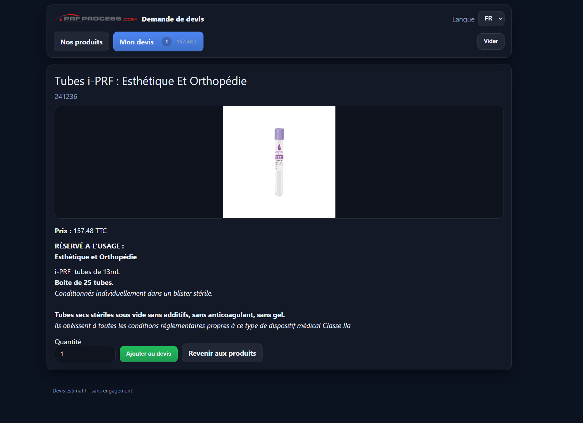The height and width of the screenshot is (423, 583).
Task: Click the Demande de devis heading
Action: point(173,19)
